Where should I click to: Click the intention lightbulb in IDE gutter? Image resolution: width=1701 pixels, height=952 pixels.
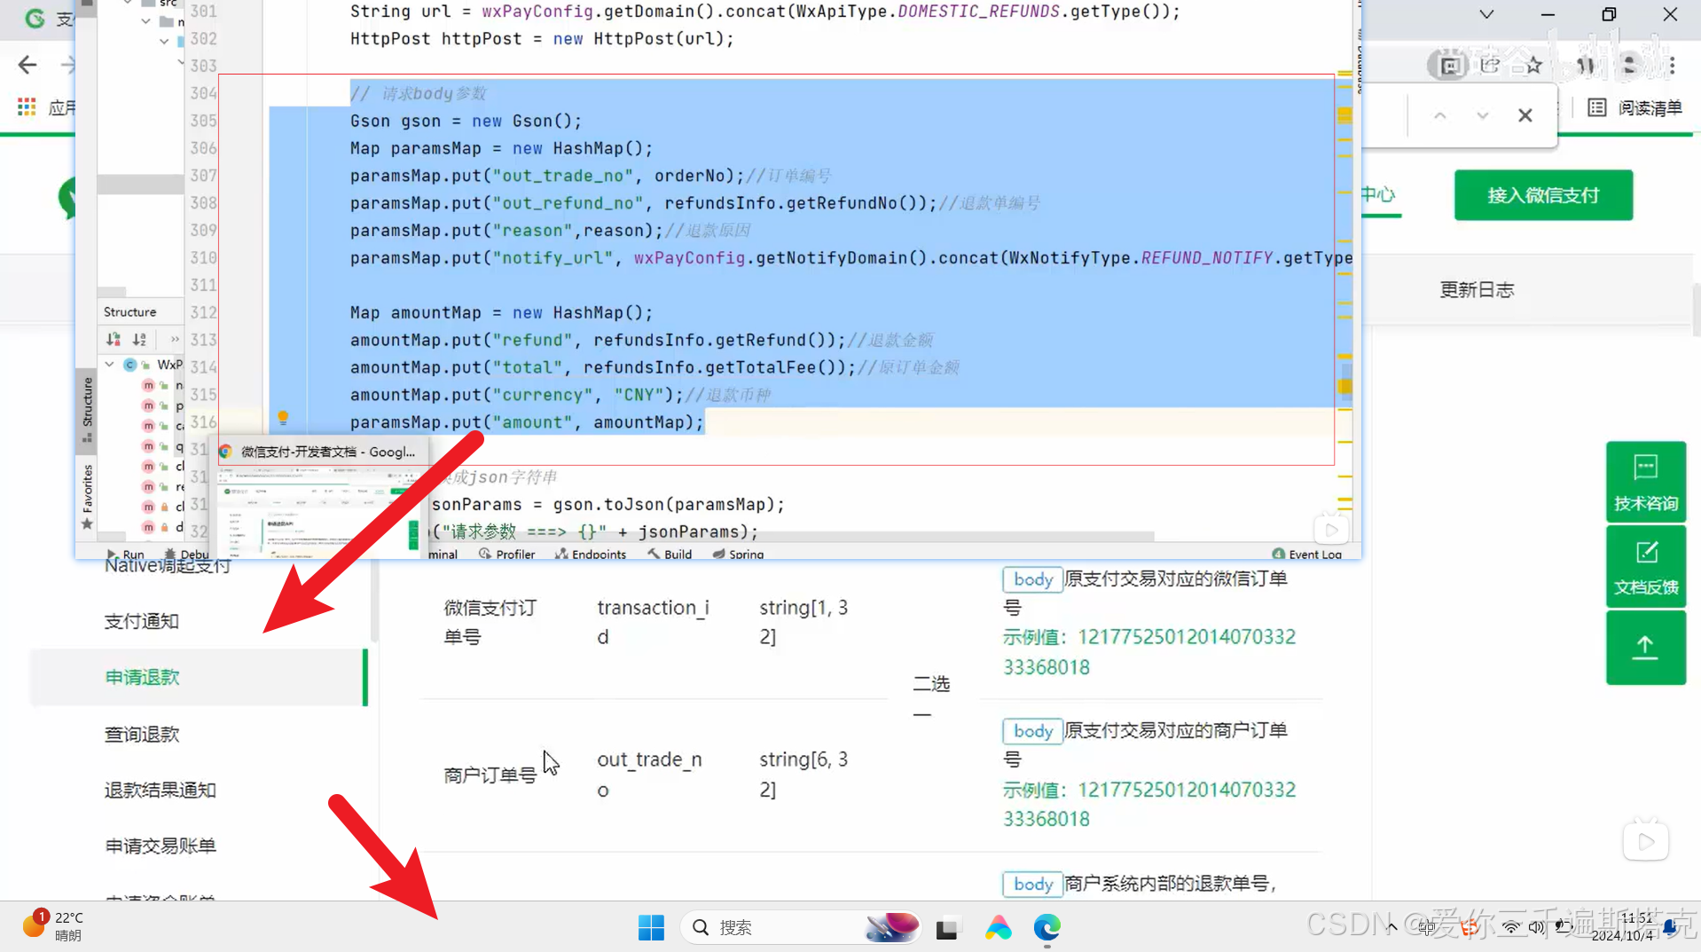click(283, 417)
